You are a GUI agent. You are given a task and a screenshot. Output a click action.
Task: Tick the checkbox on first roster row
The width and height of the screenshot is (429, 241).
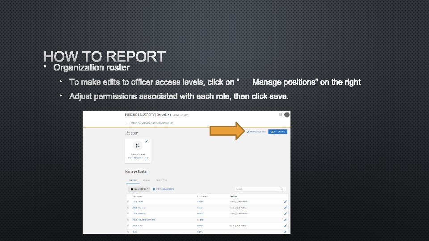(x=128, y=202)
